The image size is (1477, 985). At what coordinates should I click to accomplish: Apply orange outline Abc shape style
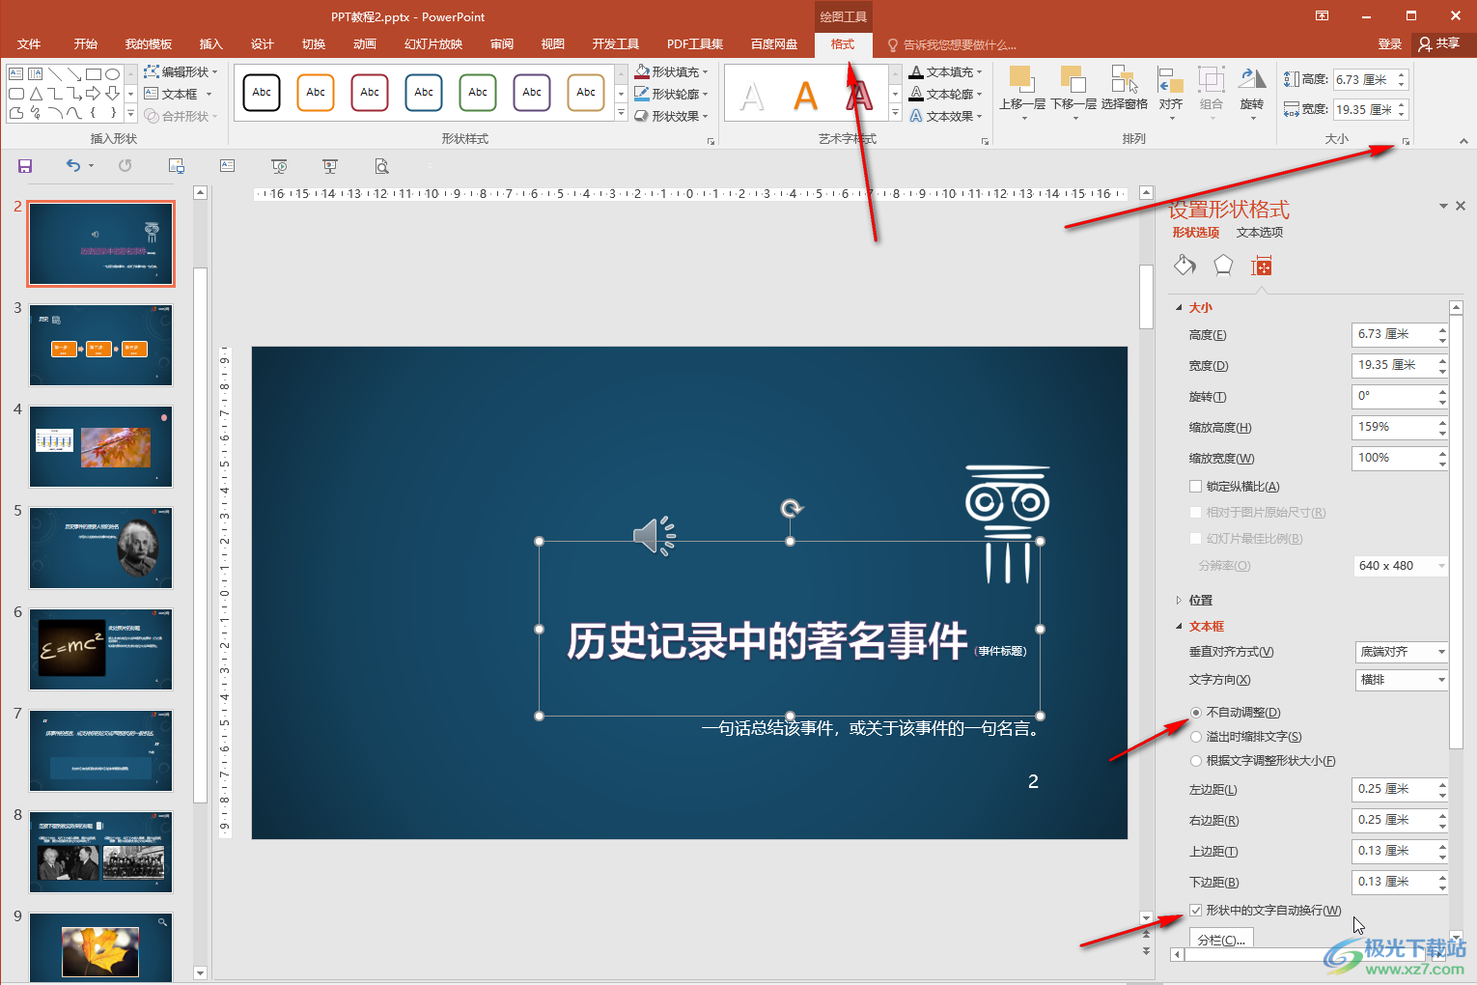click(x=316, y=93)
